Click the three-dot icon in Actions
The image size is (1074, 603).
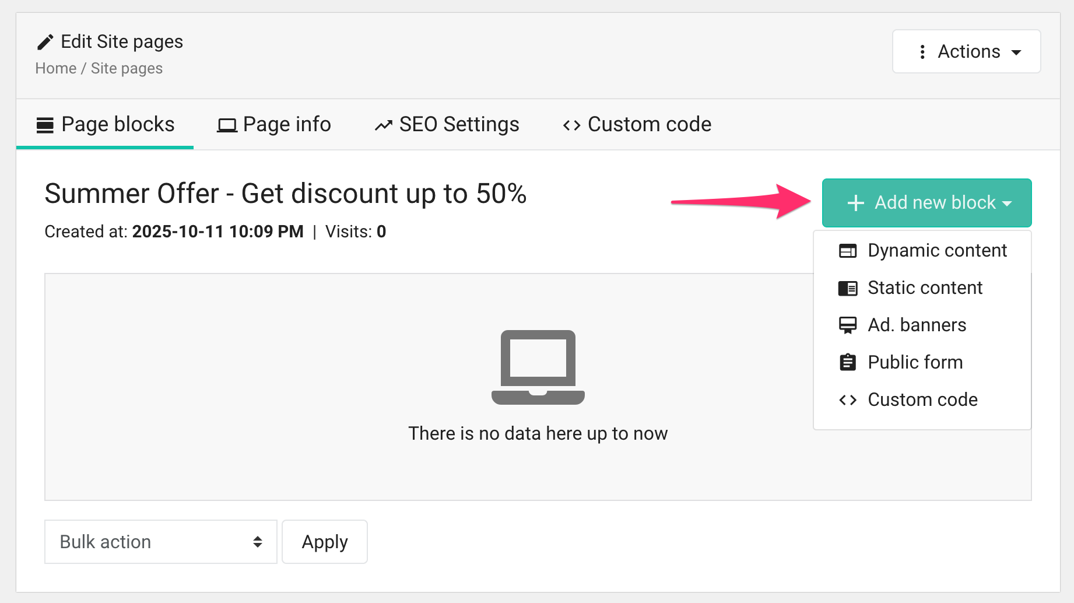pos(922,52)
